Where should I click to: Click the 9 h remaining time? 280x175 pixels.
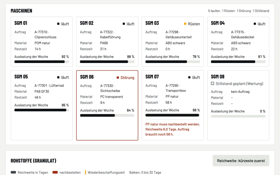point(103,103)
